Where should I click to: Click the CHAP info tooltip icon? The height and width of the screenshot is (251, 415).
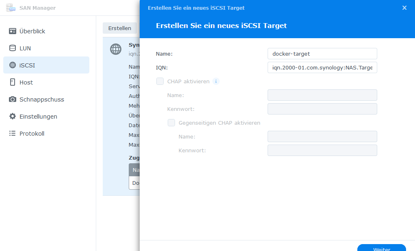point(216,81)
